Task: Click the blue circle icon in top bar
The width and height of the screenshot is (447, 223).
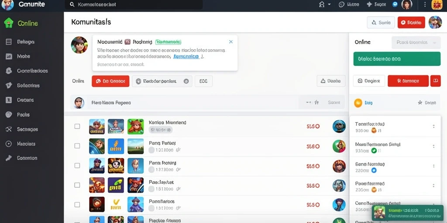Action: click(x=395, y=4)
